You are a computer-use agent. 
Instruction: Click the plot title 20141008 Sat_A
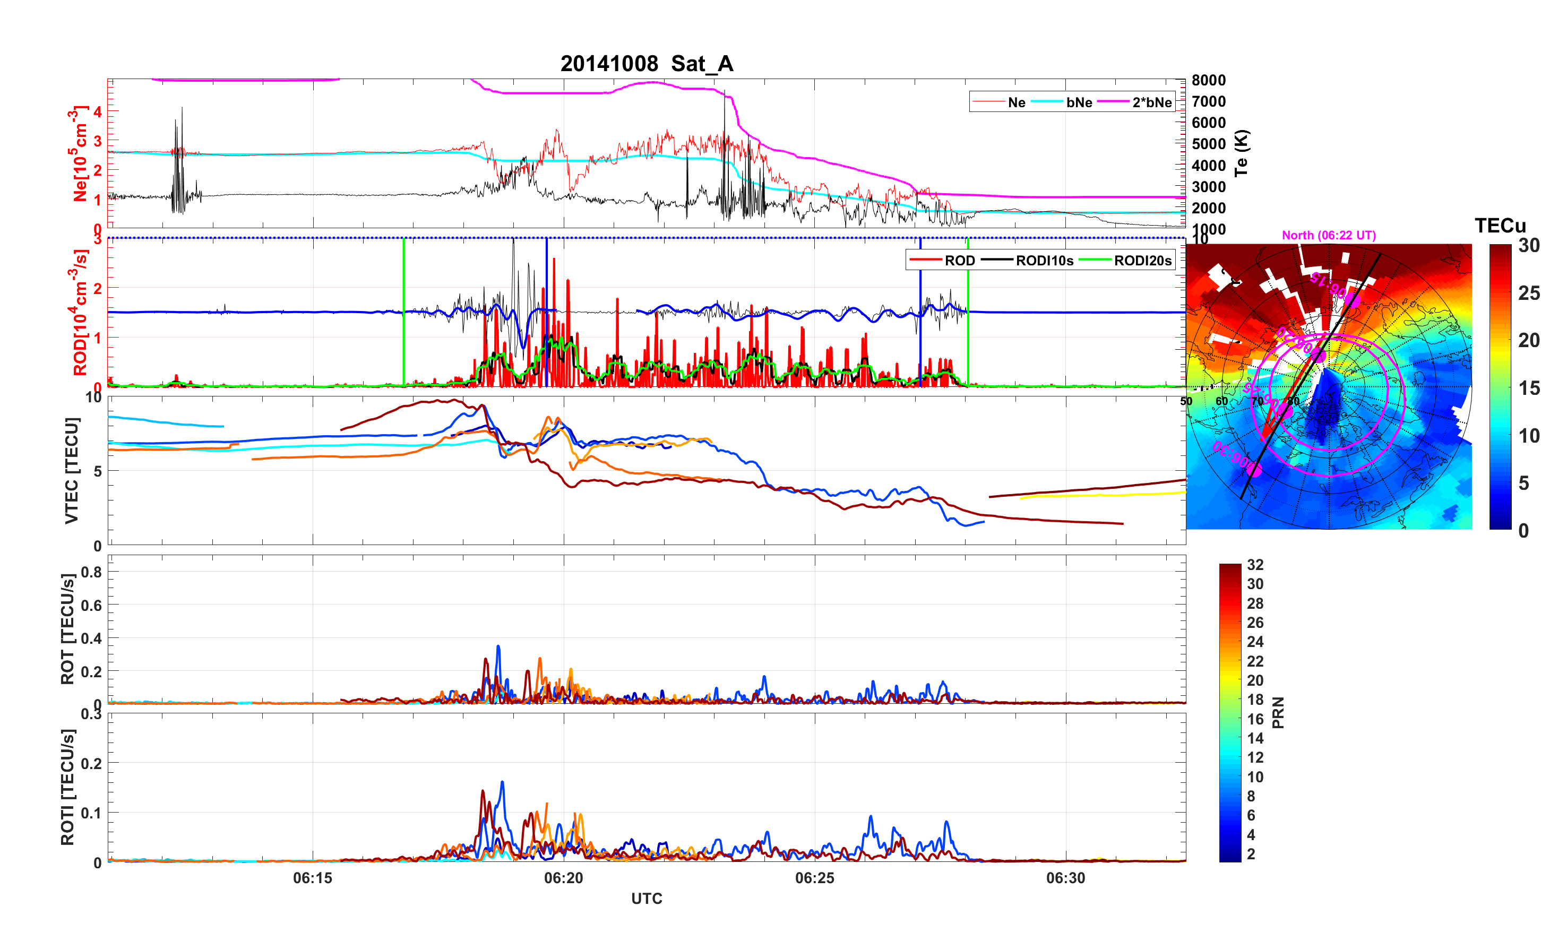click(646, 64)
